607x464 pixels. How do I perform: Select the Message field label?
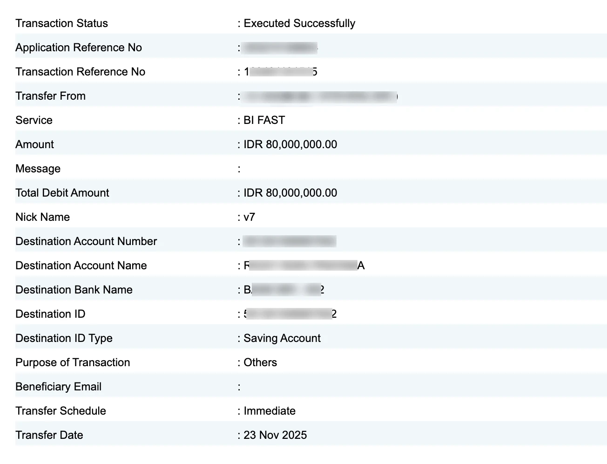pos(38,169)
